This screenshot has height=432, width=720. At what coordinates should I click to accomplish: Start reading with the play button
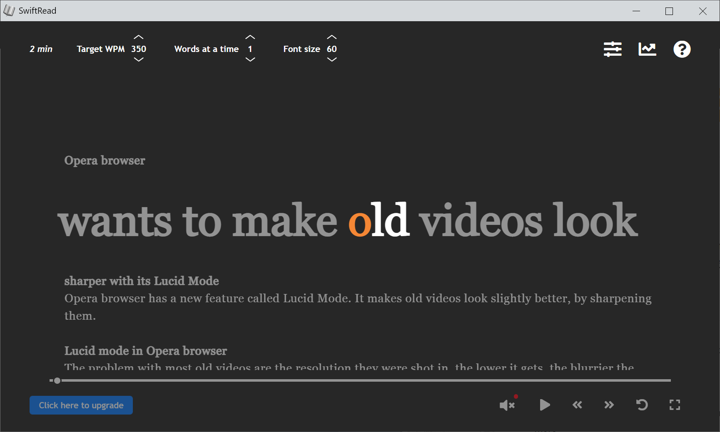(x=544, y=405)
